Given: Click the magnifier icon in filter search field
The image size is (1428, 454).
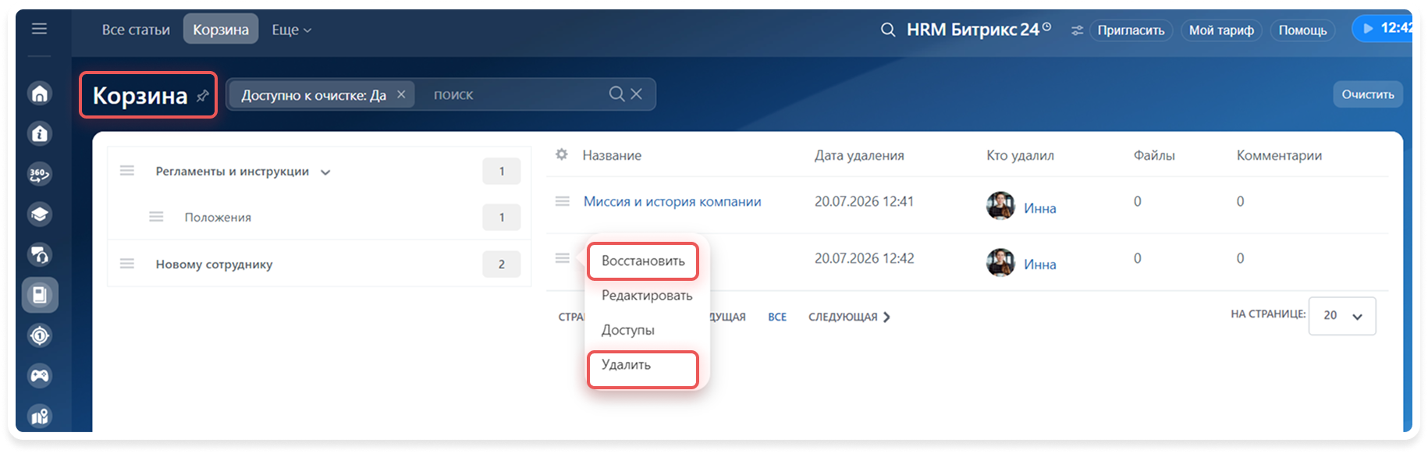Looking at the screenshot, I should (616, 94).
